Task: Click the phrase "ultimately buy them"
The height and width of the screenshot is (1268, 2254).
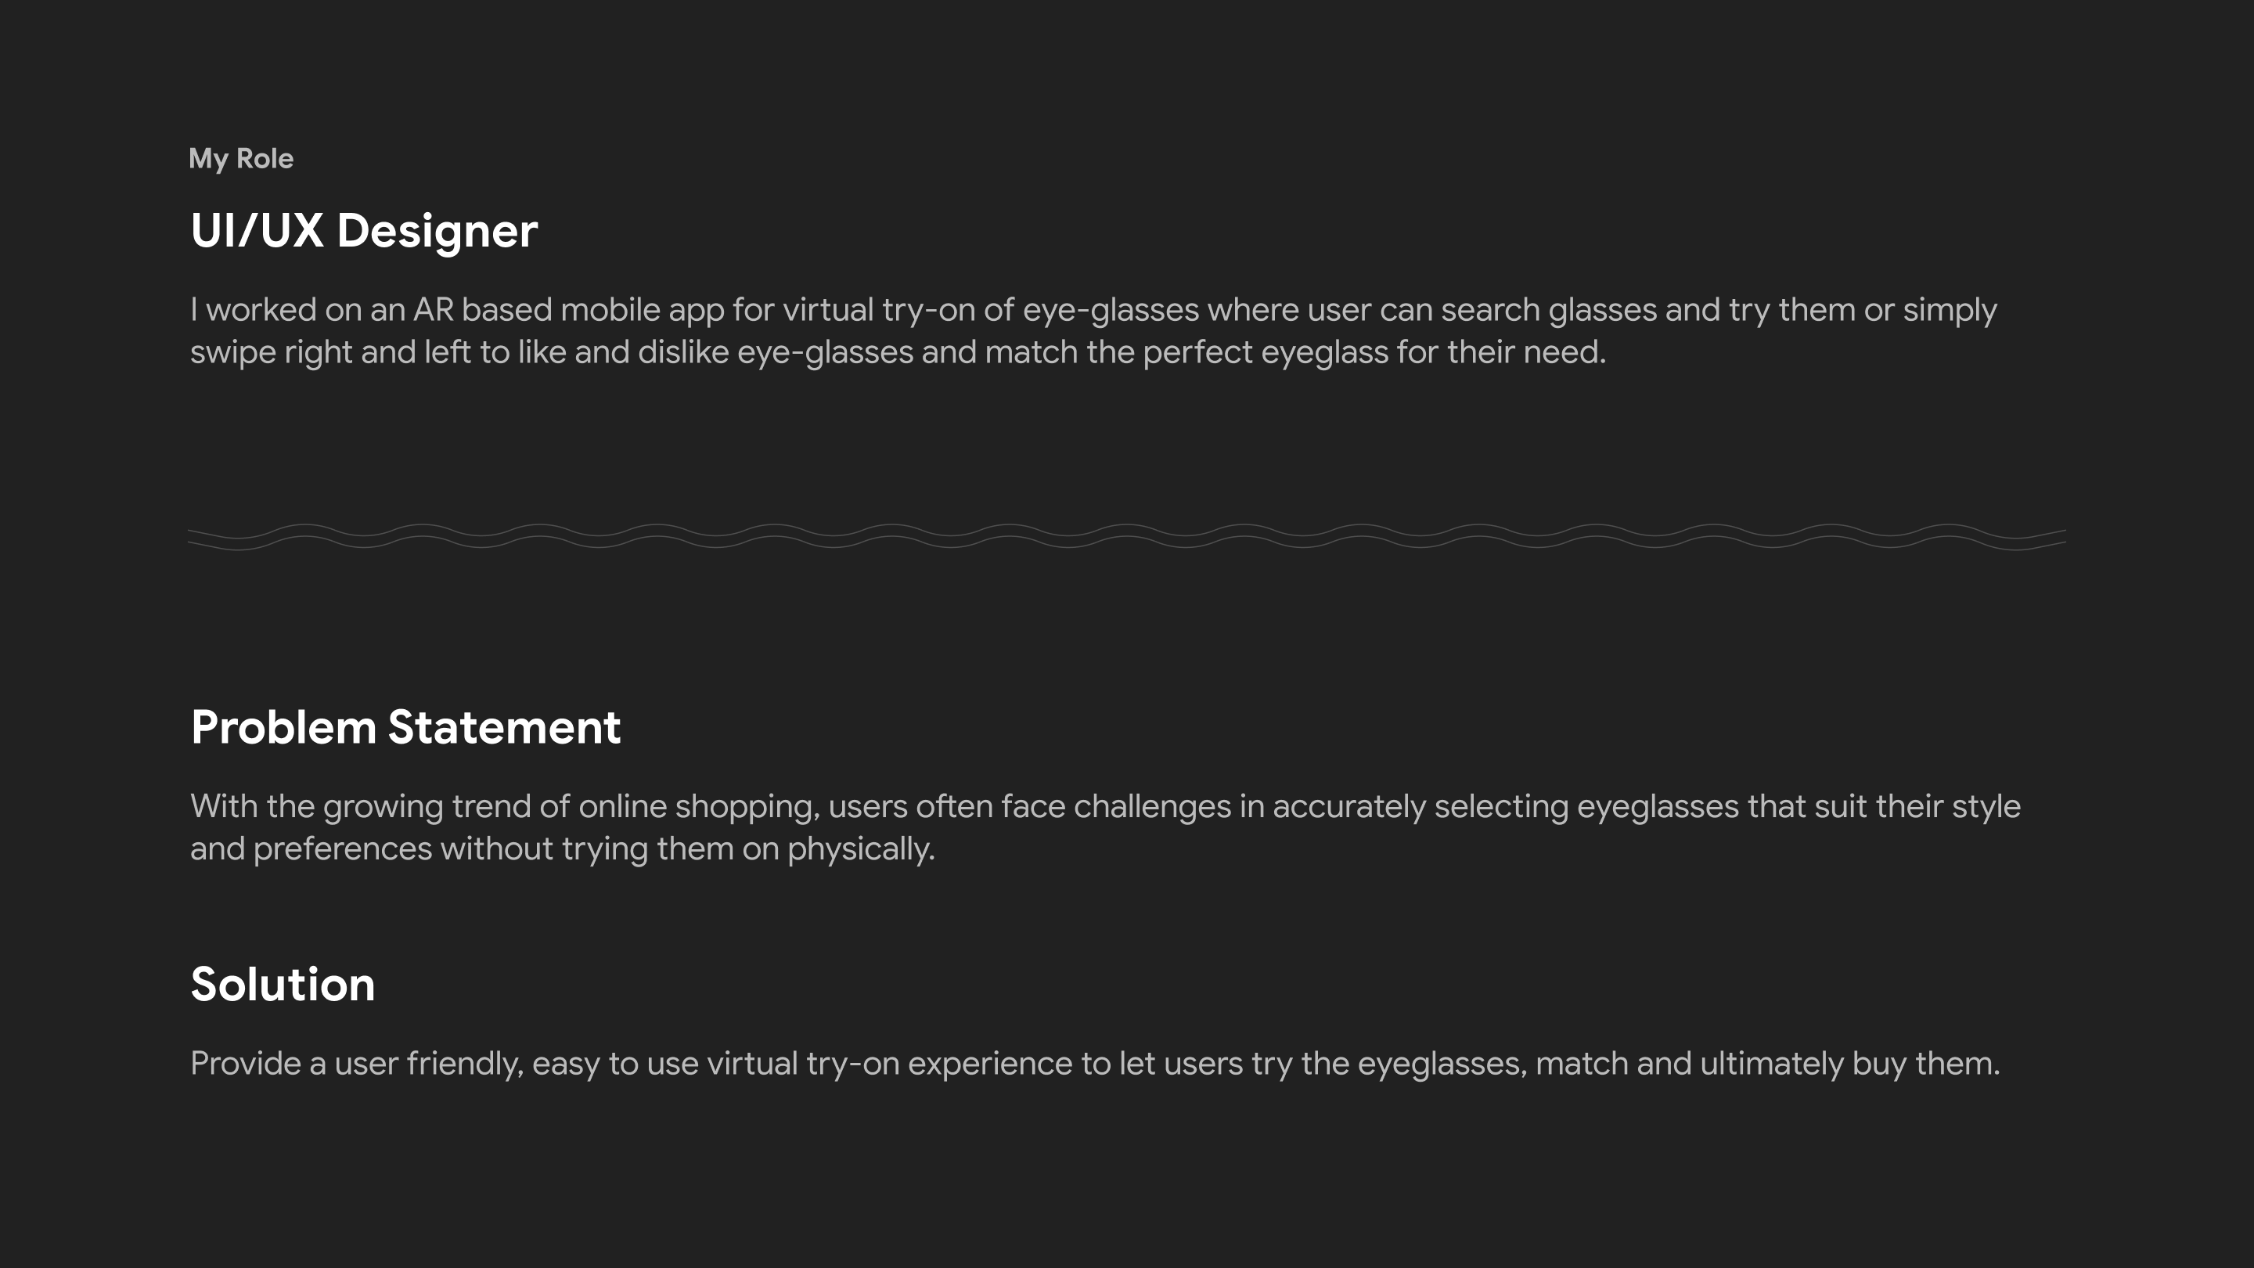Action: click(1849, 1063)
